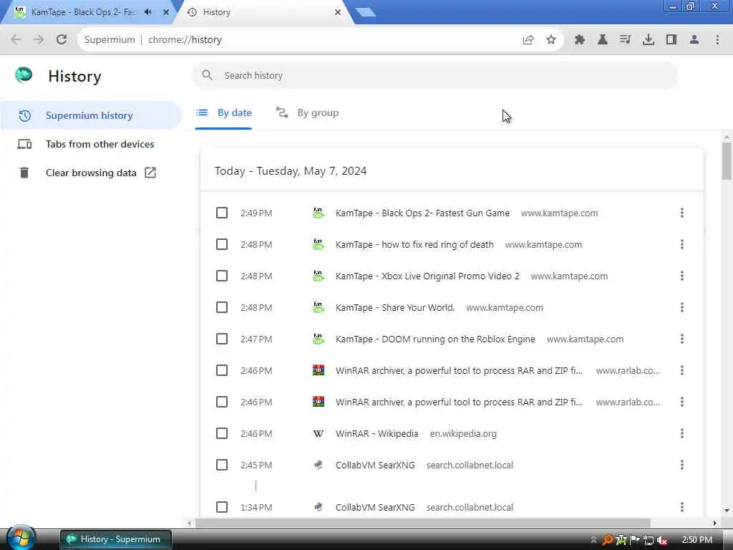Open a new tab with the new-tab button

(366, 12)
